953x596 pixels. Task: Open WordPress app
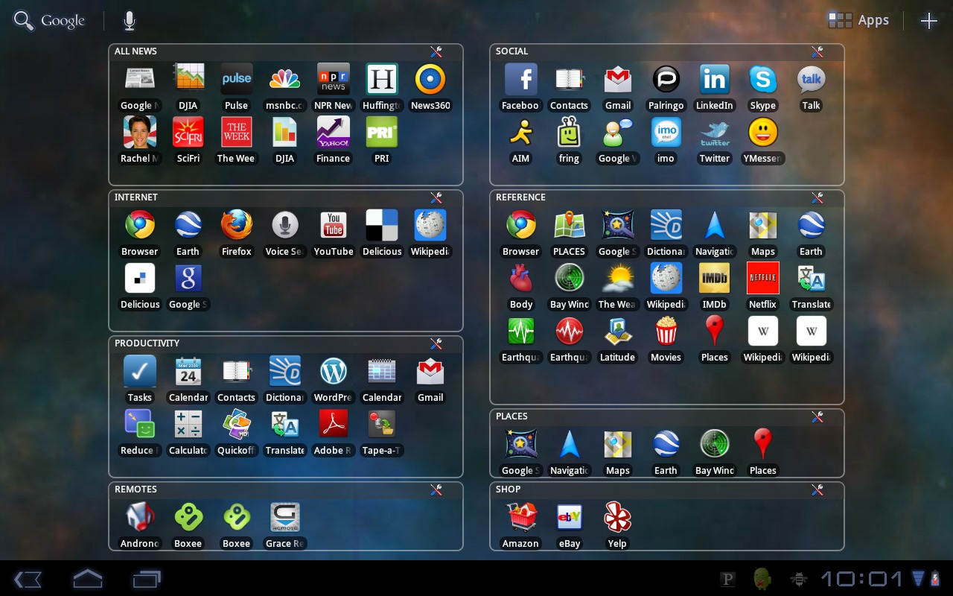coord(333,371)
